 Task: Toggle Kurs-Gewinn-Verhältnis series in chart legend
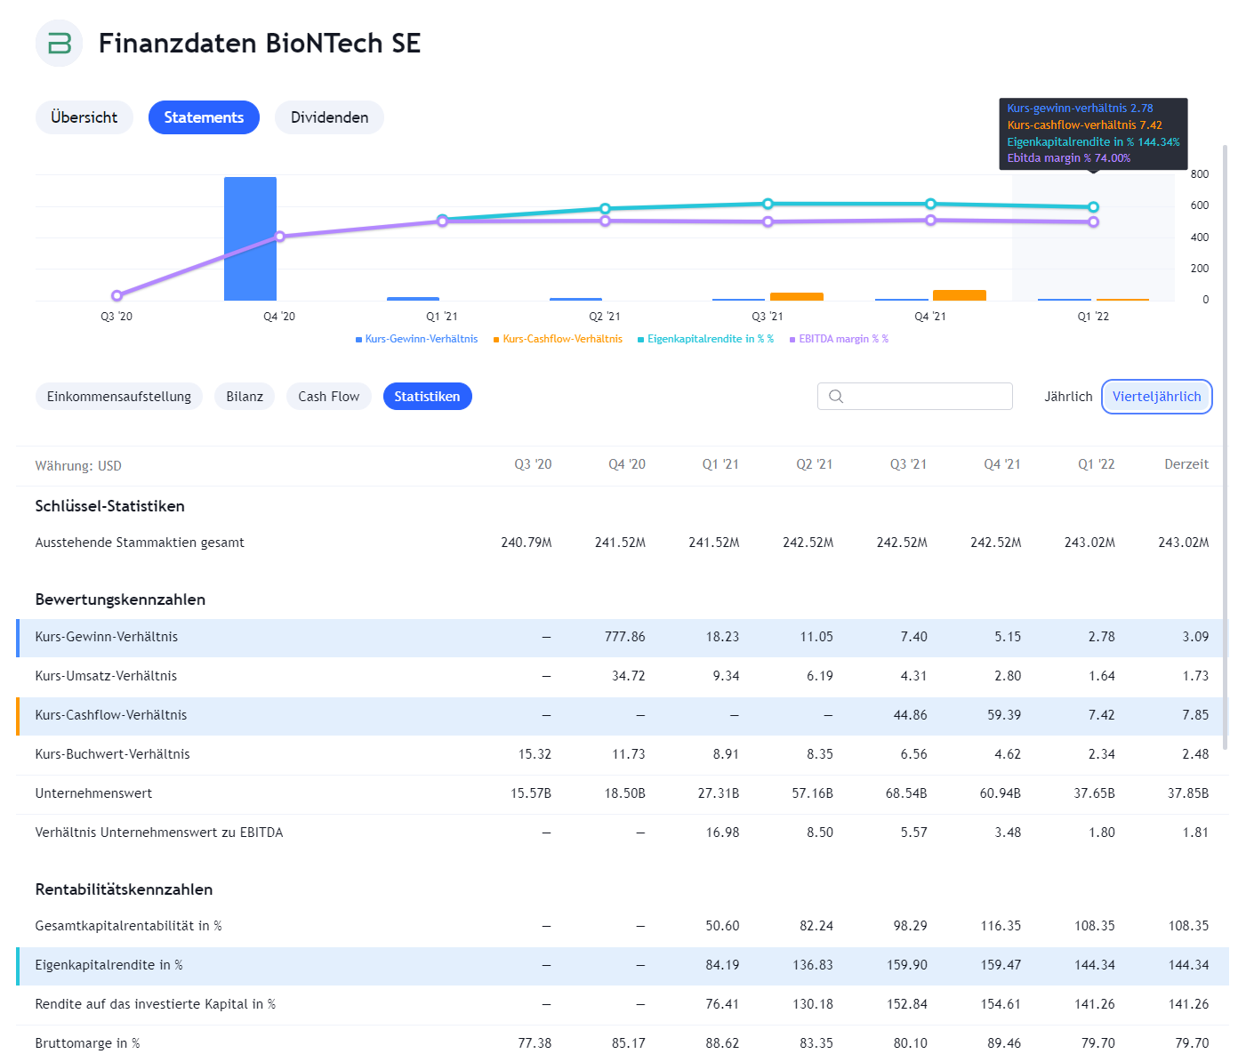[417, 339]
